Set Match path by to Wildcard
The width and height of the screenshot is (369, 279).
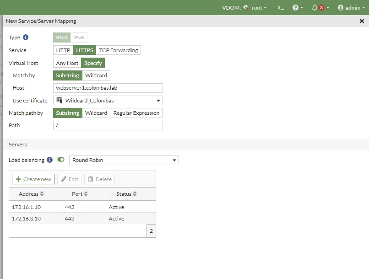[x=96, y=113]
